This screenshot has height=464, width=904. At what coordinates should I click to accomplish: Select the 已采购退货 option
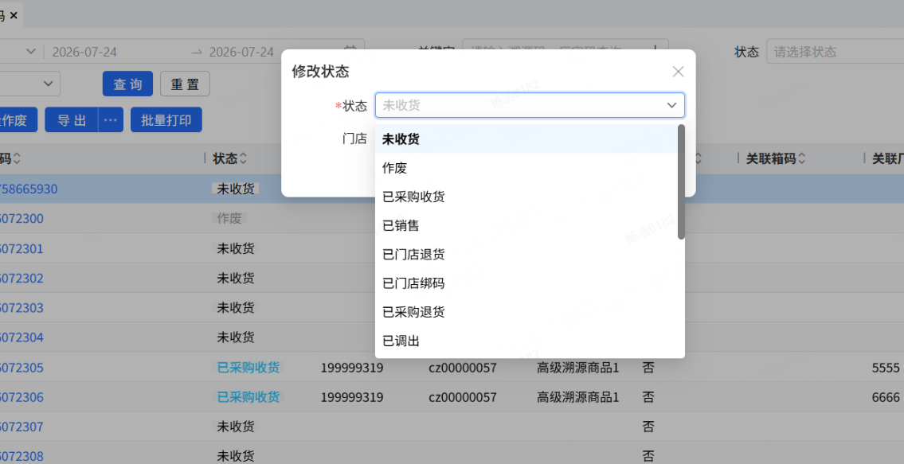coord(526,312)
